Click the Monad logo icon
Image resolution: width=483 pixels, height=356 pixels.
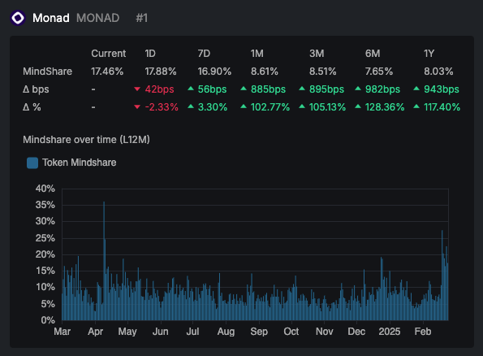(x=18, y=18)
